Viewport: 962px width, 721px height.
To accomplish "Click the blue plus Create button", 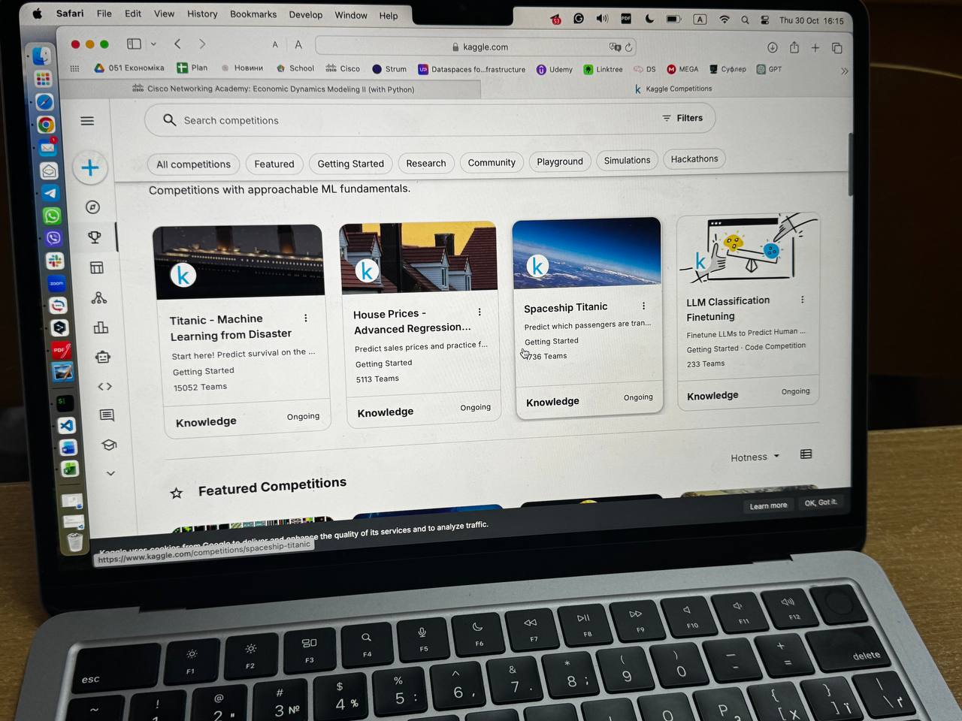I will coord(90,167).
